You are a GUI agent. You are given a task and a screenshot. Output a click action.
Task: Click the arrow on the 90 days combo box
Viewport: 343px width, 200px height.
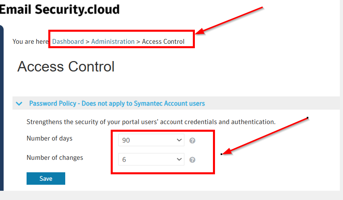tap(179, 141)
